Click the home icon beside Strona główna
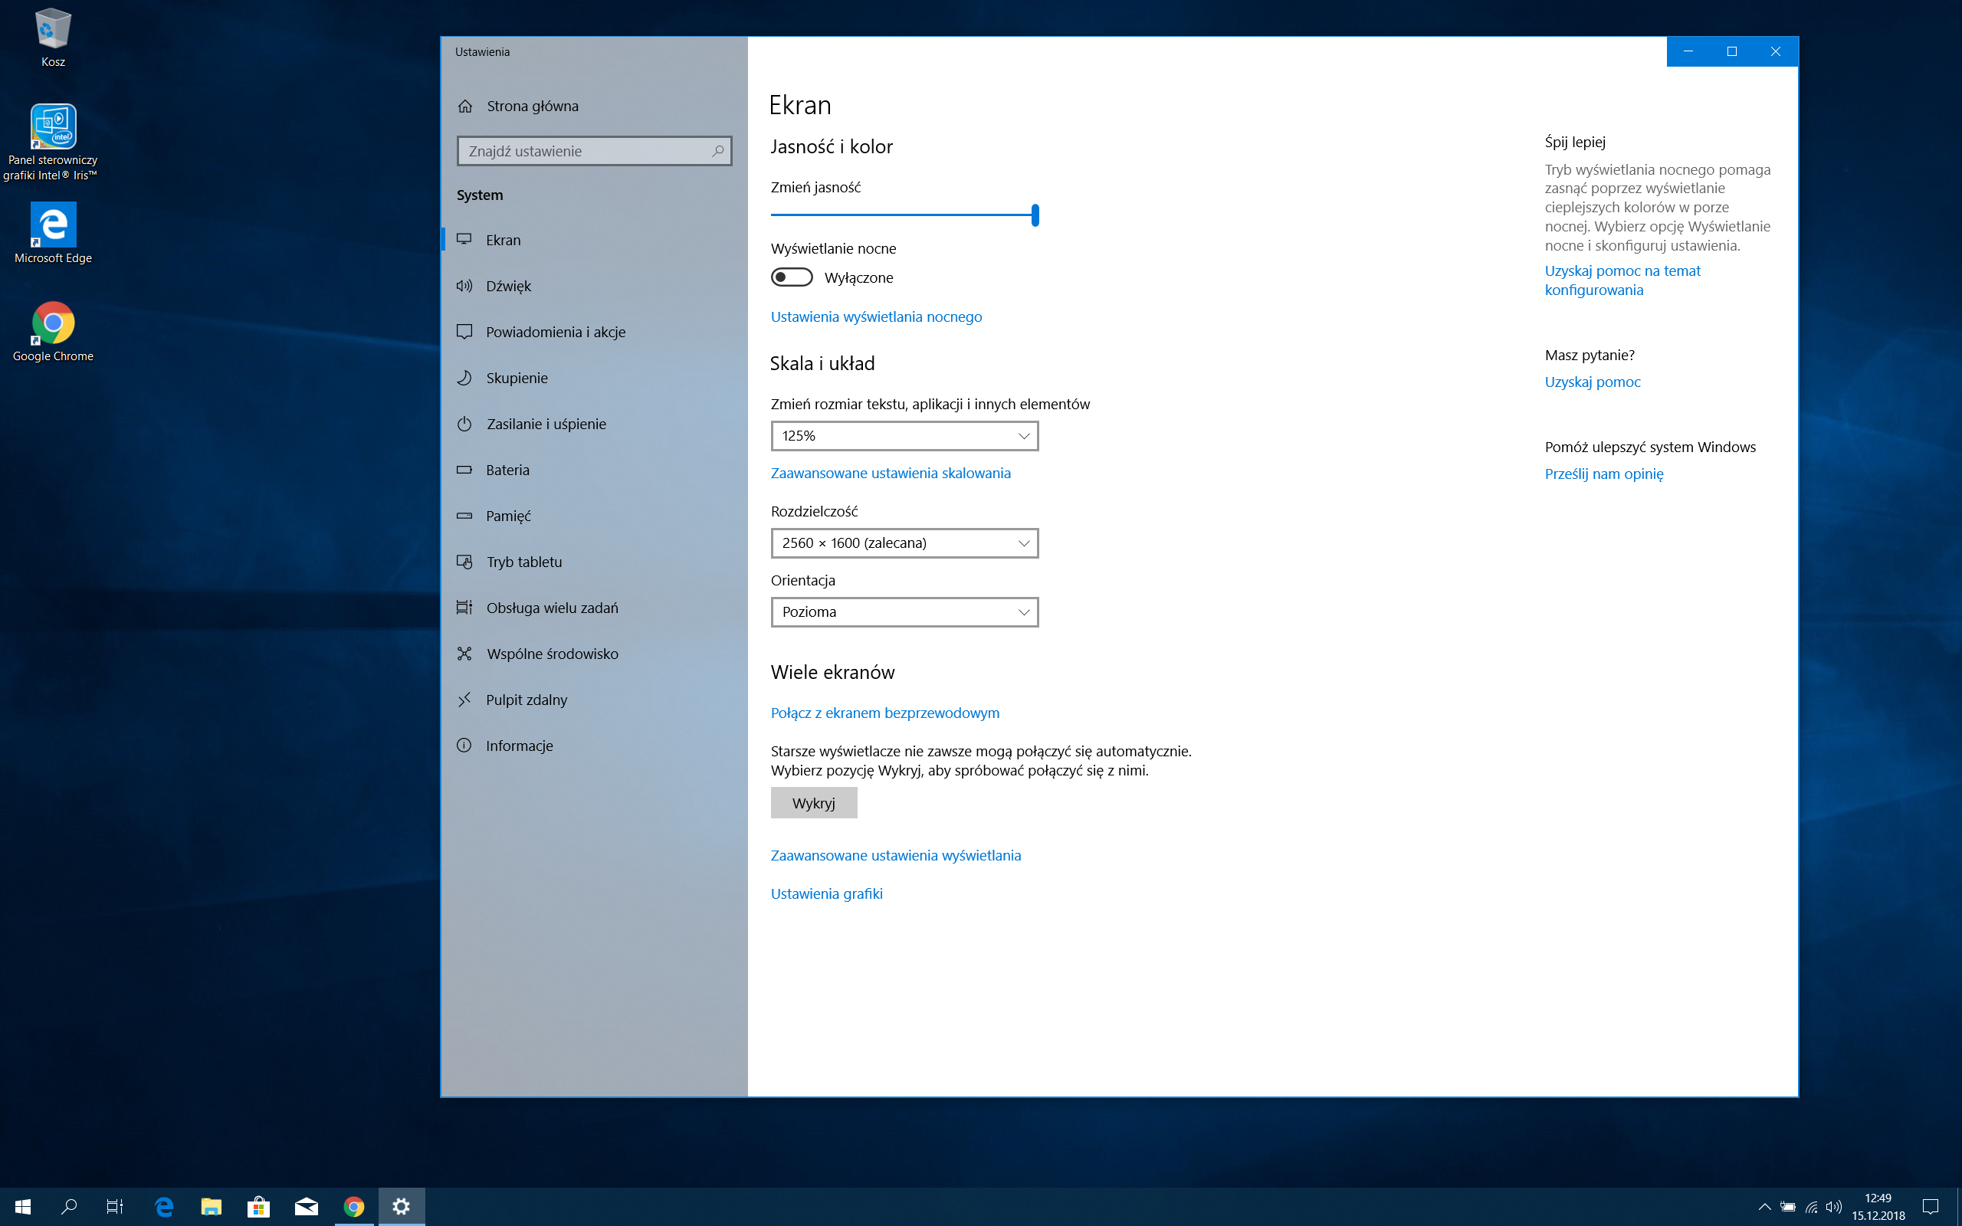Viewport: 1962px width, 1226px height. click(x=465, y=107)
